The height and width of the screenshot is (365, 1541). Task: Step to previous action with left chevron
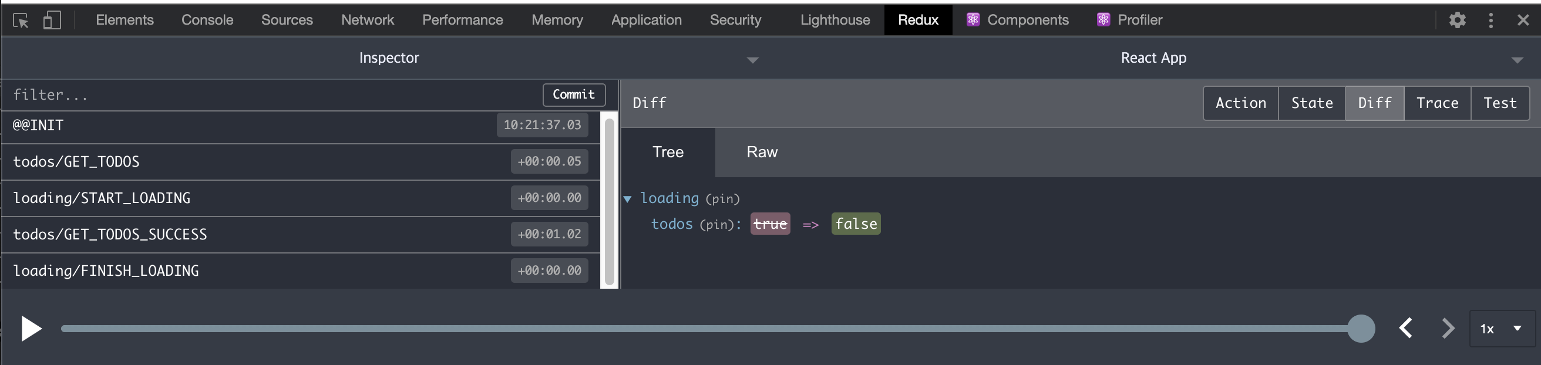[1406, 328]
